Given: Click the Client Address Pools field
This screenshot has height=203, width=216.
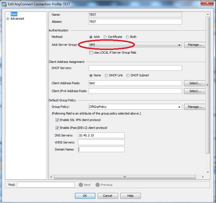Looking at the screenshot, I should pyautogui.click(x=135, y=83).
